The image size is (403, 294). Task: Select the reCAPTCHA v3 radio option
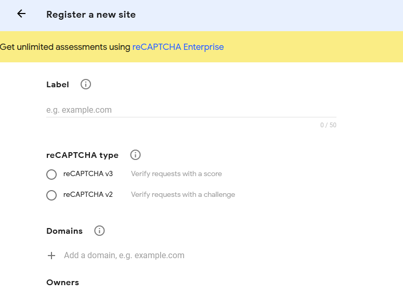51,175
